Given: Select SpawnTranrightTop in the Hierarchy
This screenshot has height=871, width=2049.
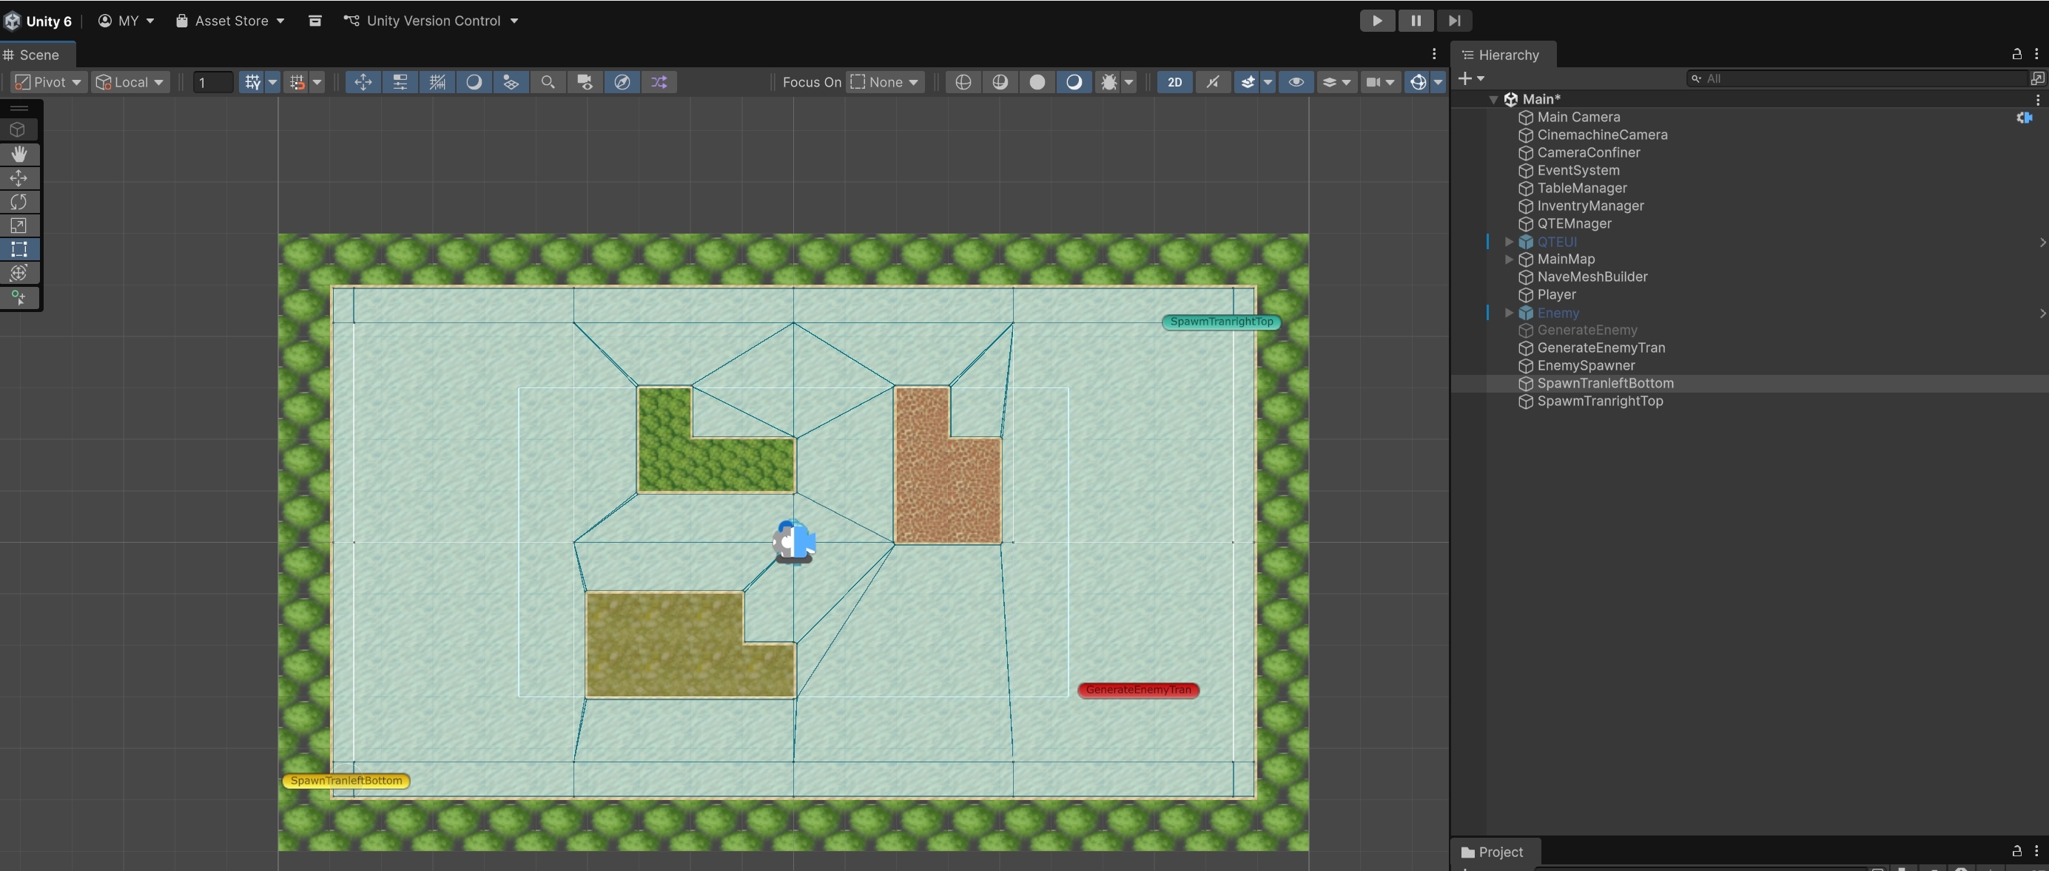Looking at the screenshot, I should pyautogui.click(x=1600, y=401).
